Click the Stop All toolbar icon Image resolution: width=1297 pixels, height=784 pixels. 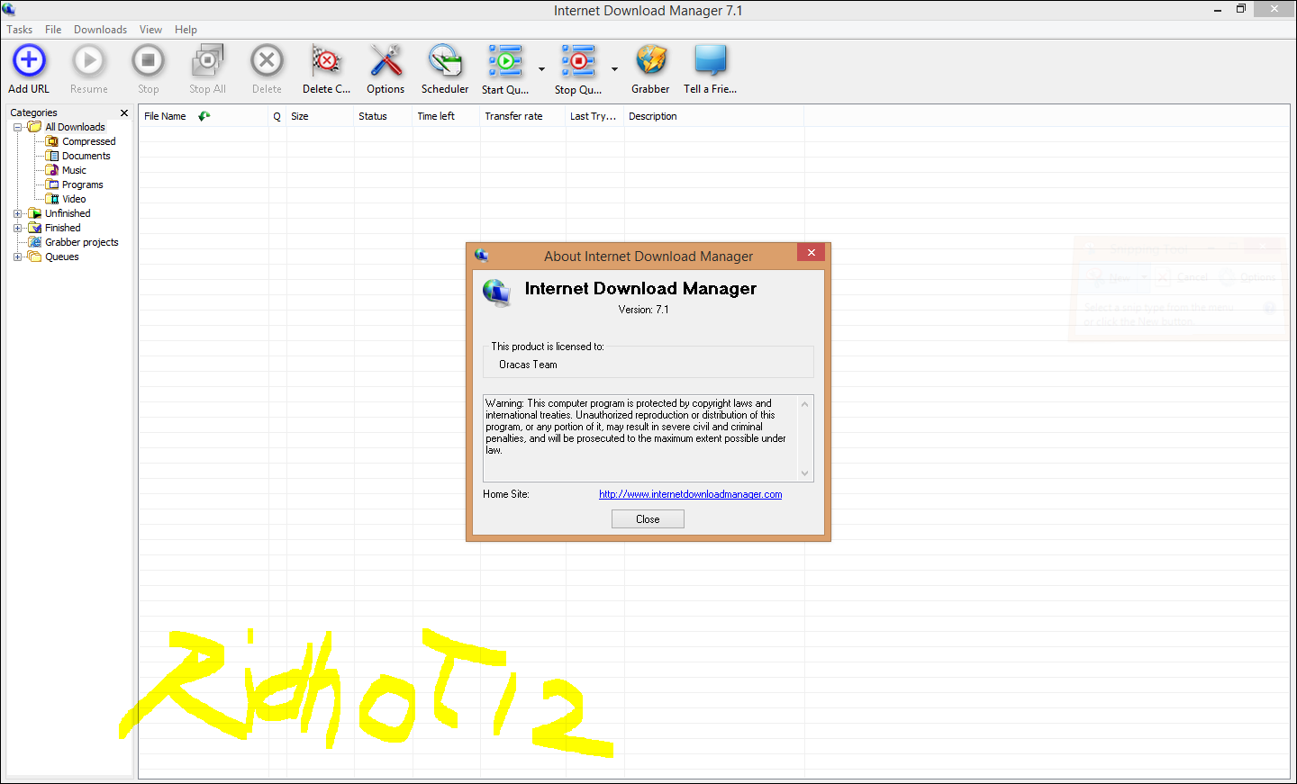(x=207, y=61)
